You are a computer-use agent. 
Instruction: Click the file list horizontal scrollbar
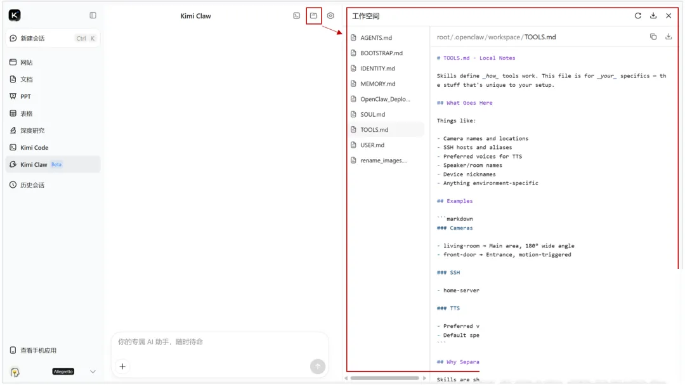tap(384, 379)
